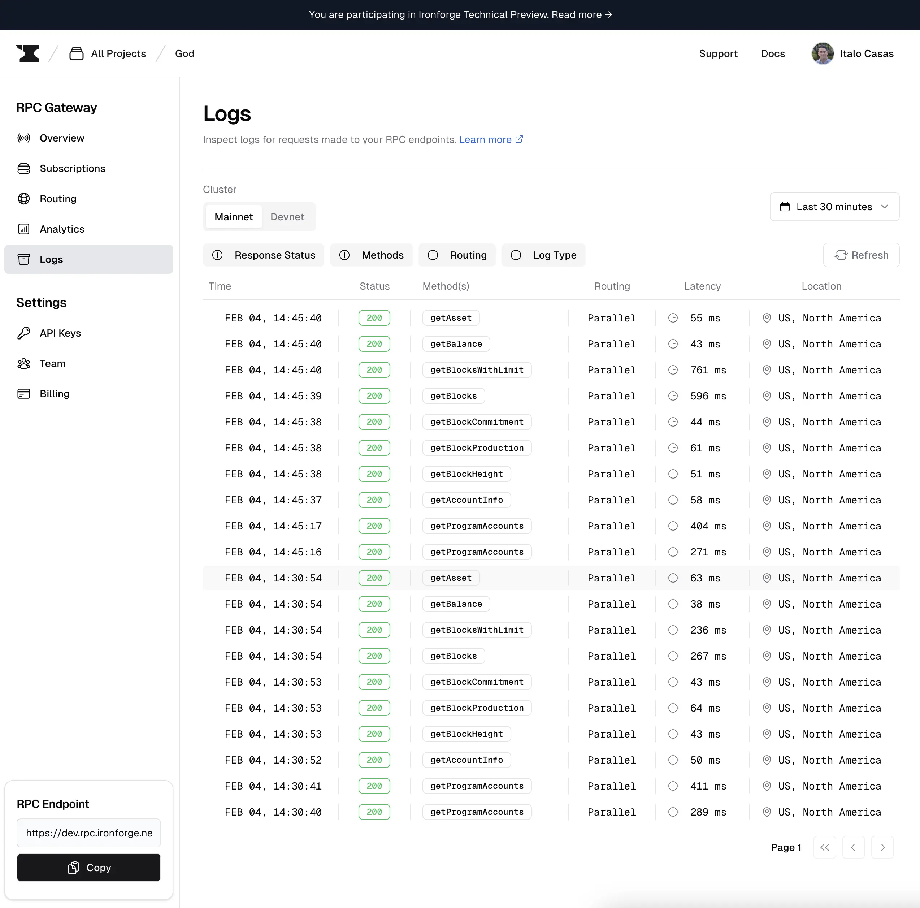
Task: Click user profile avatar for account
Action: (822, 53)
